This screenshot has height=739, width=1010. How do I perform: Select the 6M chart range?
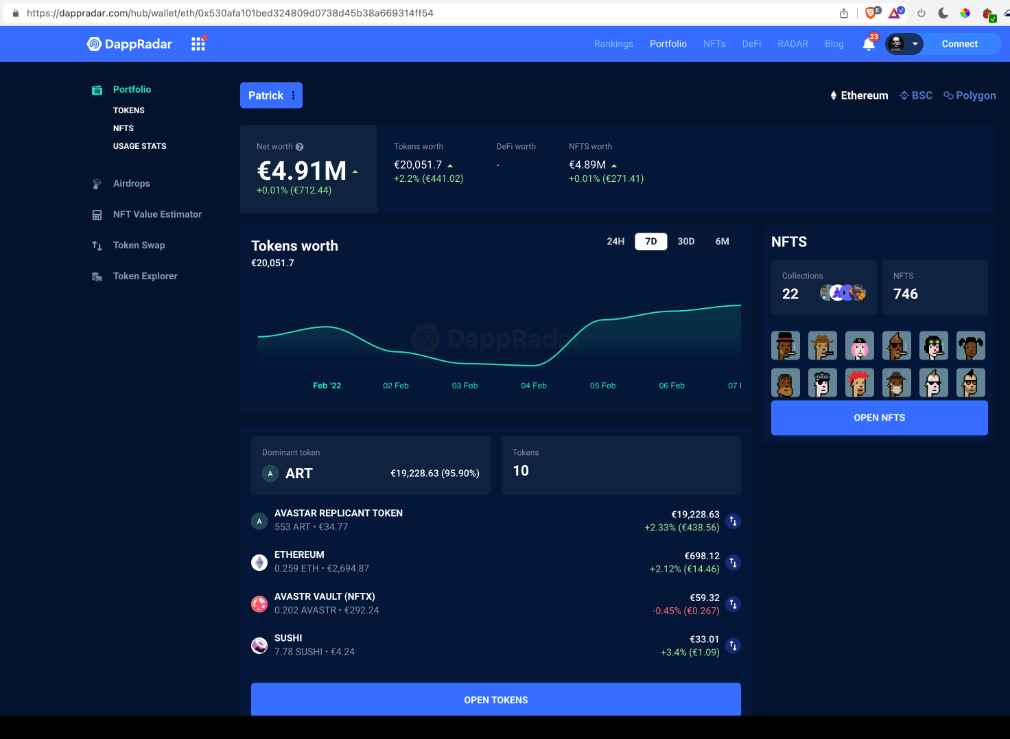[x=723, y=242]
